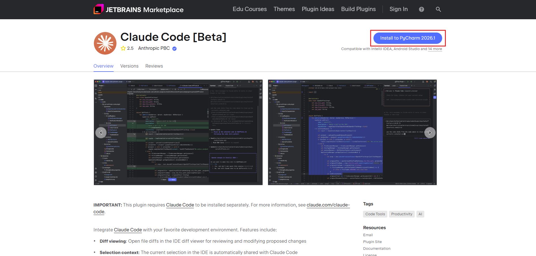Click the JetBrains Marketplace logo
536x256 pixels.
pos(139,10)
